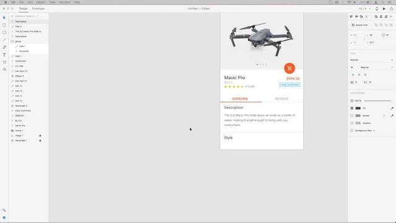Click the share icon in title bar
The image size is (396, 223).
point(392,9)
